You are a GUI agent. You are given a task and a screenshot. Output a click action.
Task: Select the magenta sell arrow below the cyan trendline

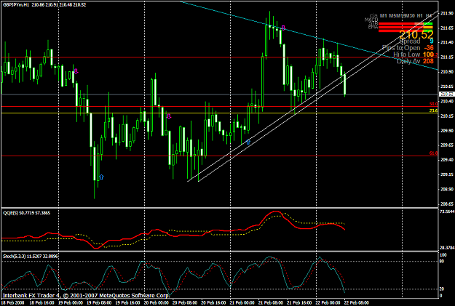[283, 28]
